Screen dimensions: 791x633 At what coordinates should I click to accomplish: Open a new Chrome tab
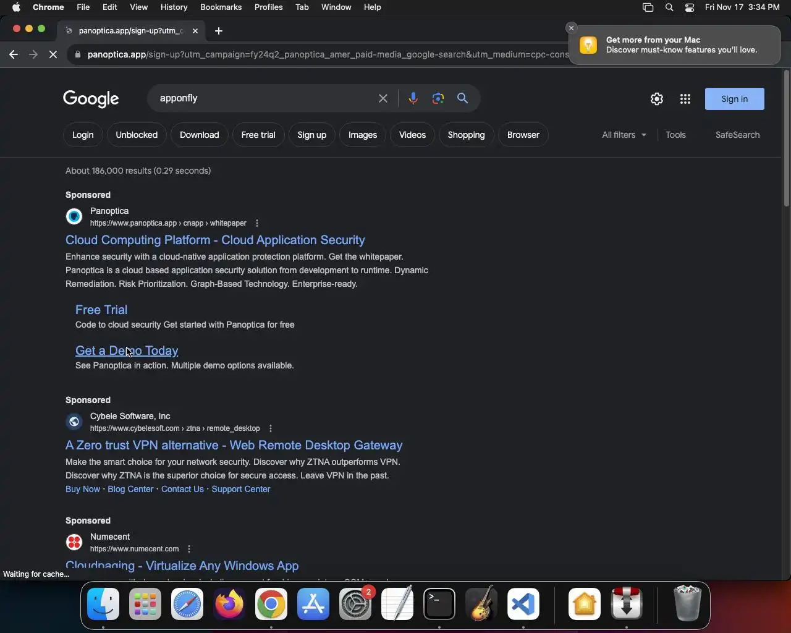[x=219, y=31]
